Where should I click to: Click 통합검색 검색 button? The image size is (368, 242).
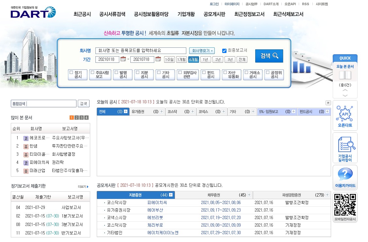pos(84,104)
